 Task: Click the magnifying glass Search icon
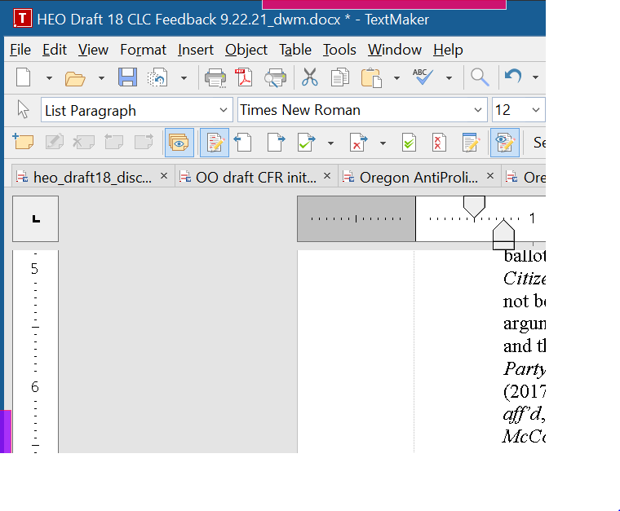[x=480, y=78]
